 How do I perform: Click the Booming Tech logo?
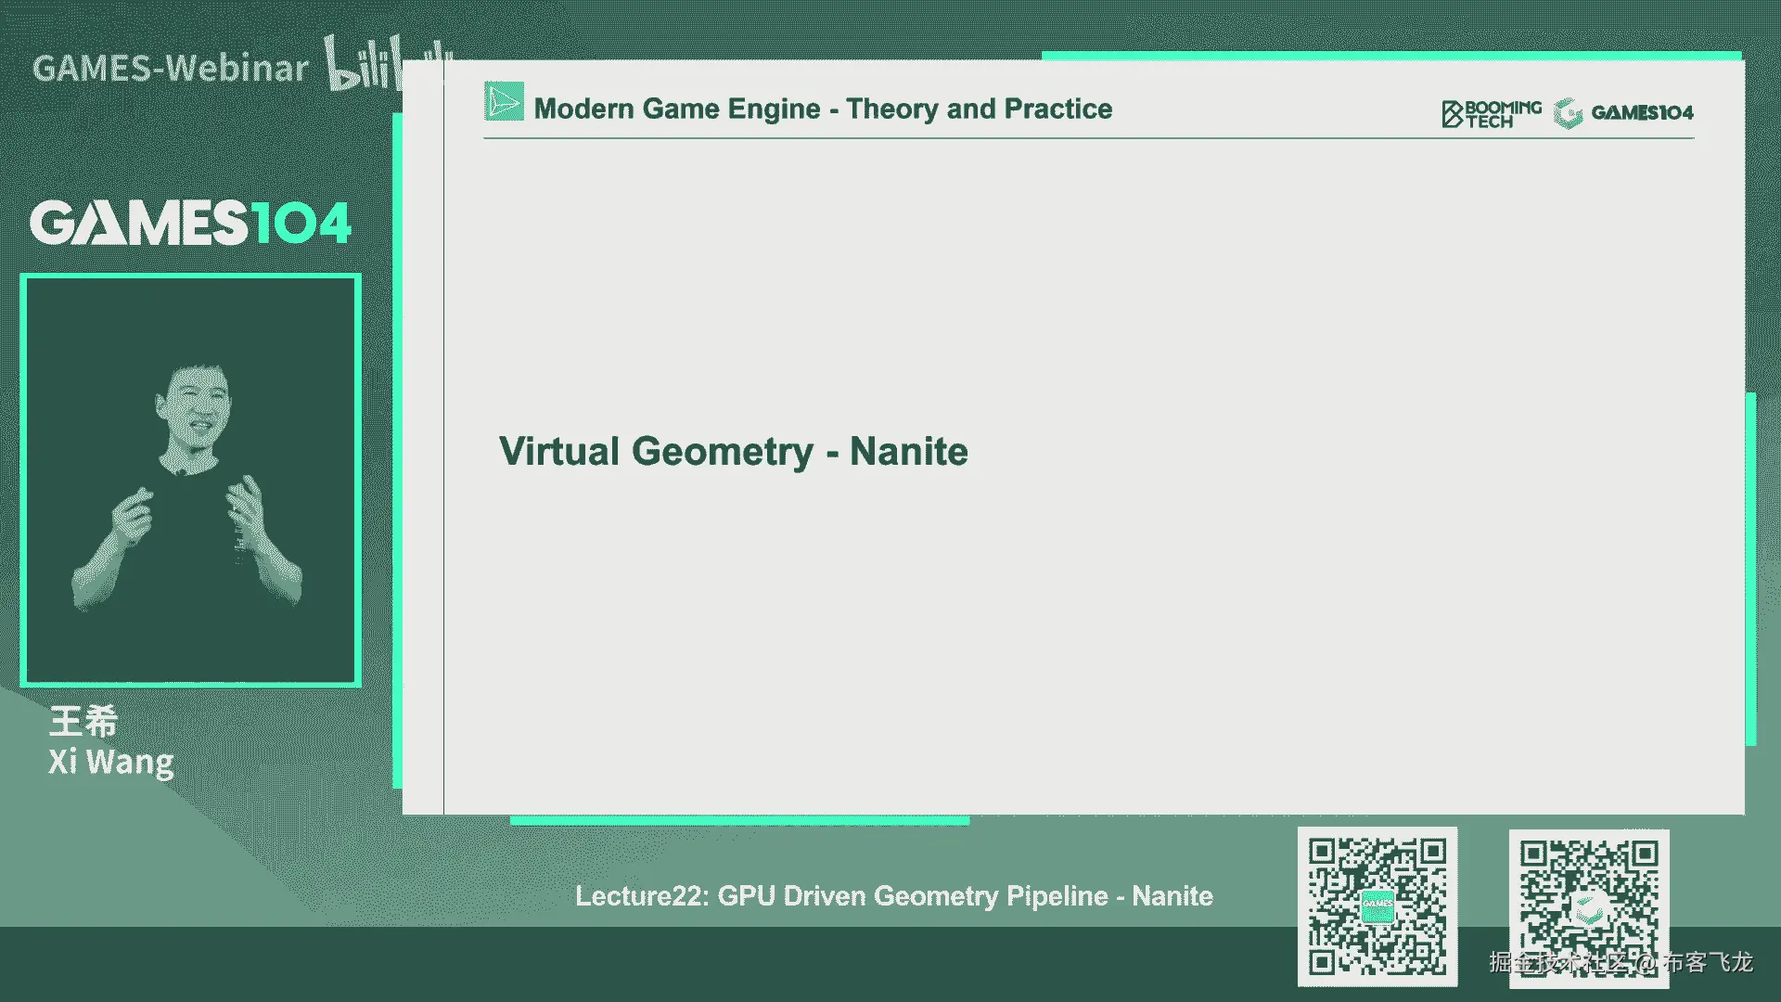(1491, 113)
